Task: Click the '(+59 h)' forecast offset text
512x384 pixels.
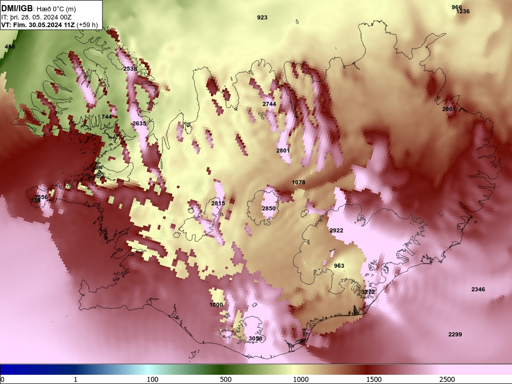Action: 87,25
